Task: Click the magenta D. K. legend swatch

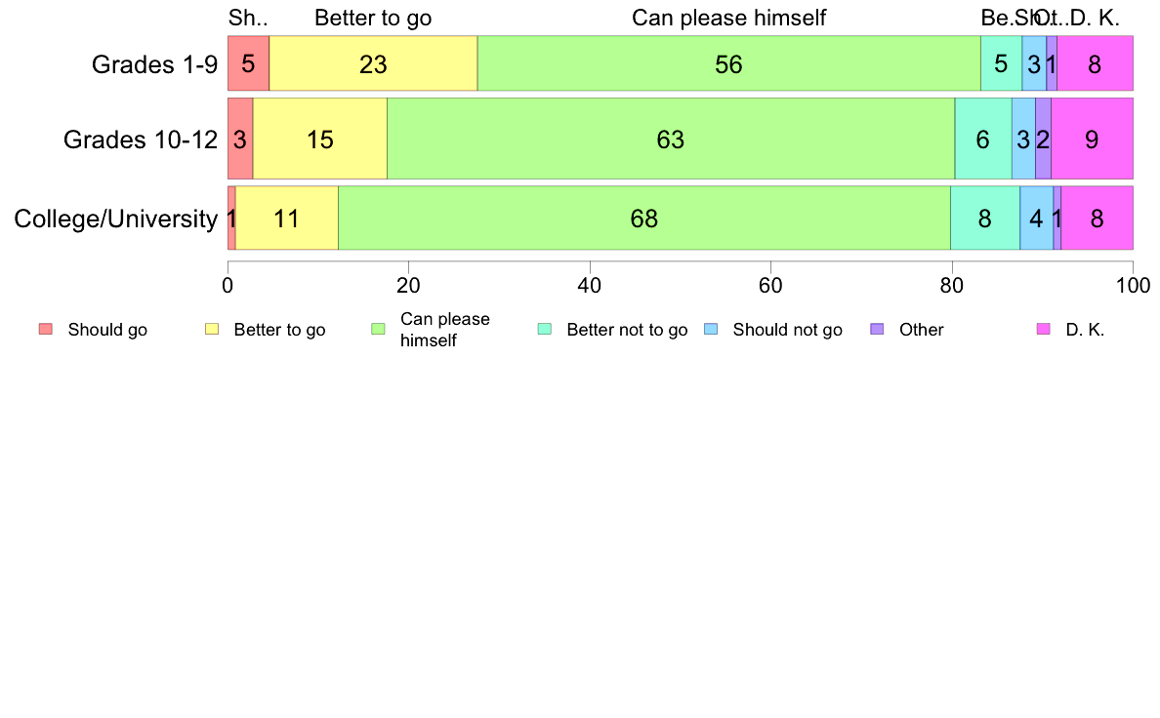Action: [1044, 329]
